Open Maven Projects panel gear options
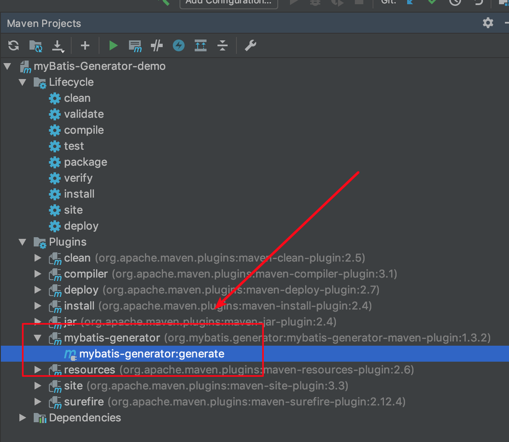 click(488, 23)
